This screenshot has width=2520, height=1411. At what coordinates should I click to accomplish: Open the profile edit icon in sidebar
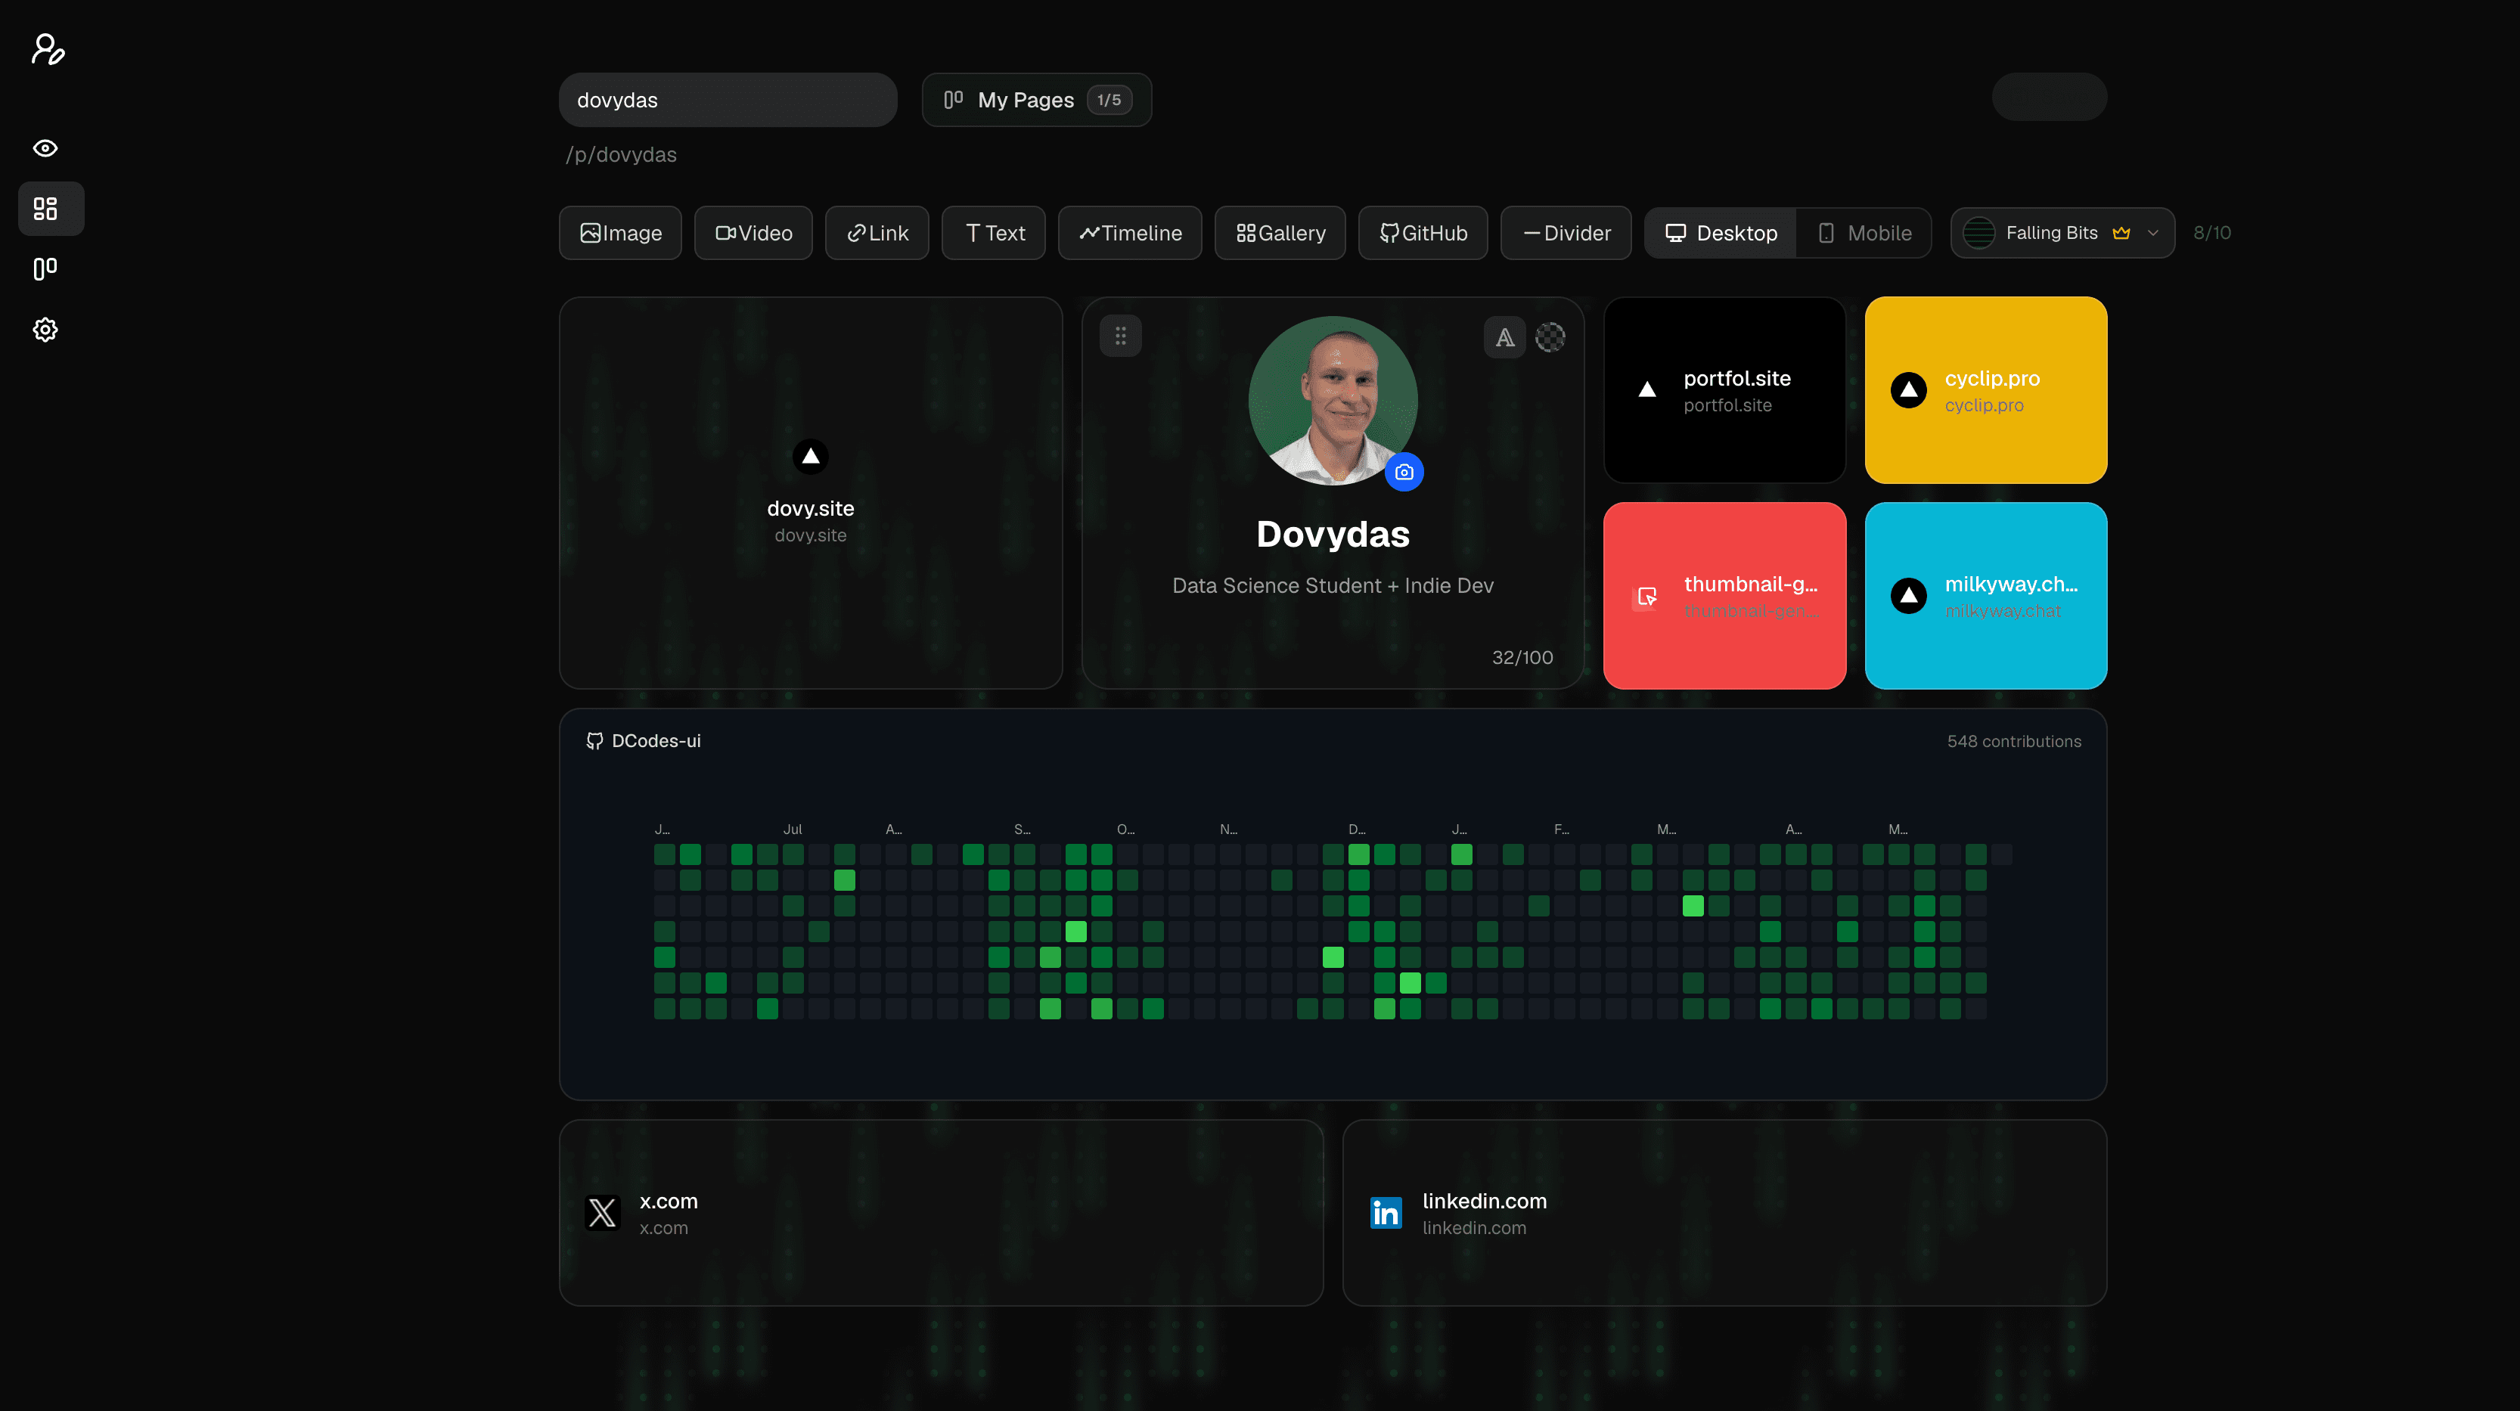pyautogui.click(x=47, y=49)
